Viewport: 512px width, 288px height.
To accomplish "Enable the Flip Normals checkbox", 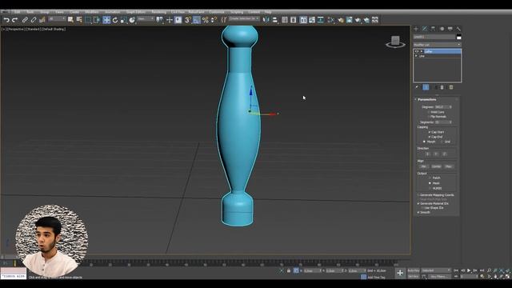I will (429, 117).
